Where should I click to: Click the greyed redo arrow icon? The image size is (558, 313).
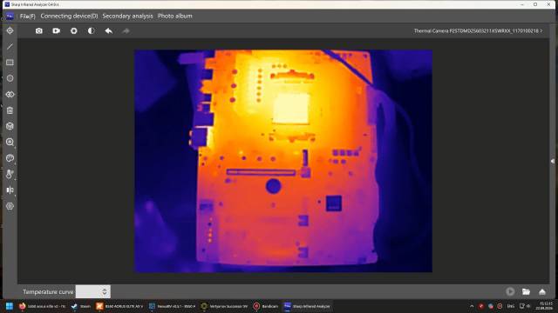[126, 31]
